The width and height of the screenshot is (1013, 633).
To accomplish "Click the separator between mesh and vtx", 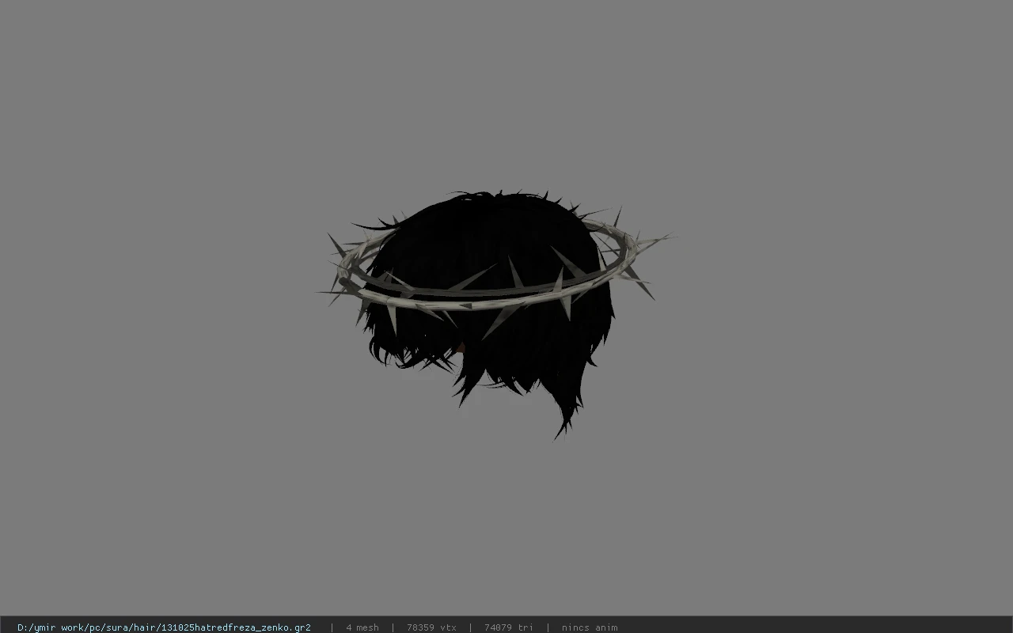I will point(393,627).
